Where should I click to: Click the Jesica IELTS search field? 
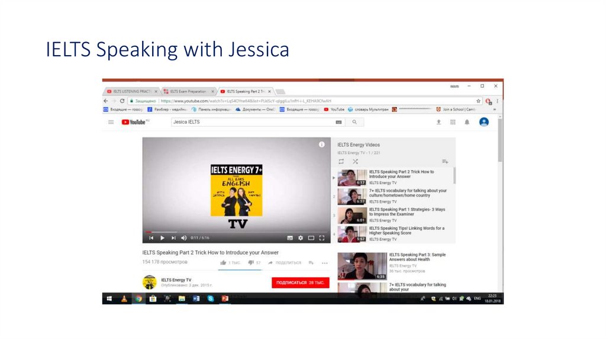[x=252, y=122]
